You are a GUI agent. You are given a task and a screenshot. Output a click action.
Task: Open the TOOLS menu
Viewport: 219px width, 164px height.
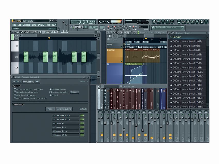[48, 25]
